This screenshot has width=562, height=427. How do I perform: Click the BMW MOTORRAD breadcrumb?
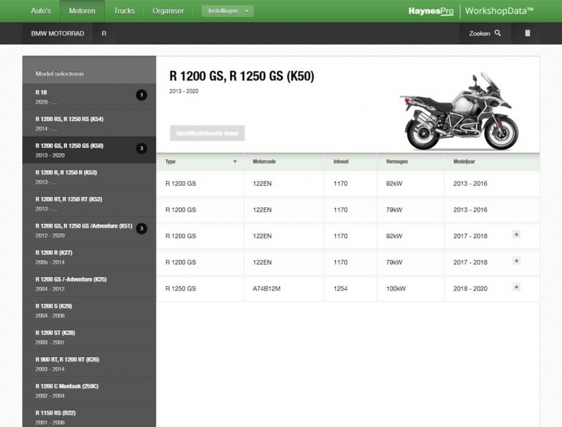(58, 33)
